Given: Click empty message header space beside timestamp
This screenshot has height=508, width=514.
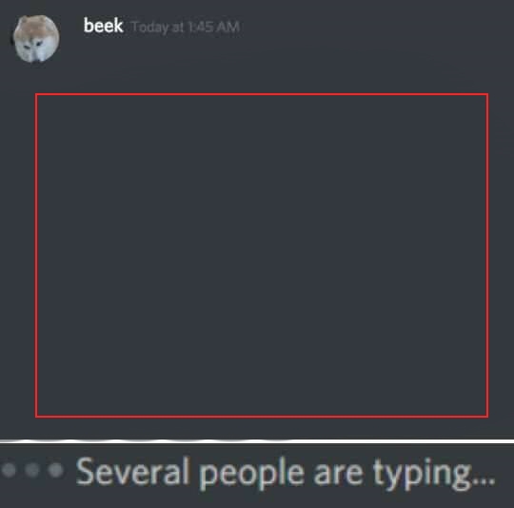Looking at the screenshot, I should point(361,27).
